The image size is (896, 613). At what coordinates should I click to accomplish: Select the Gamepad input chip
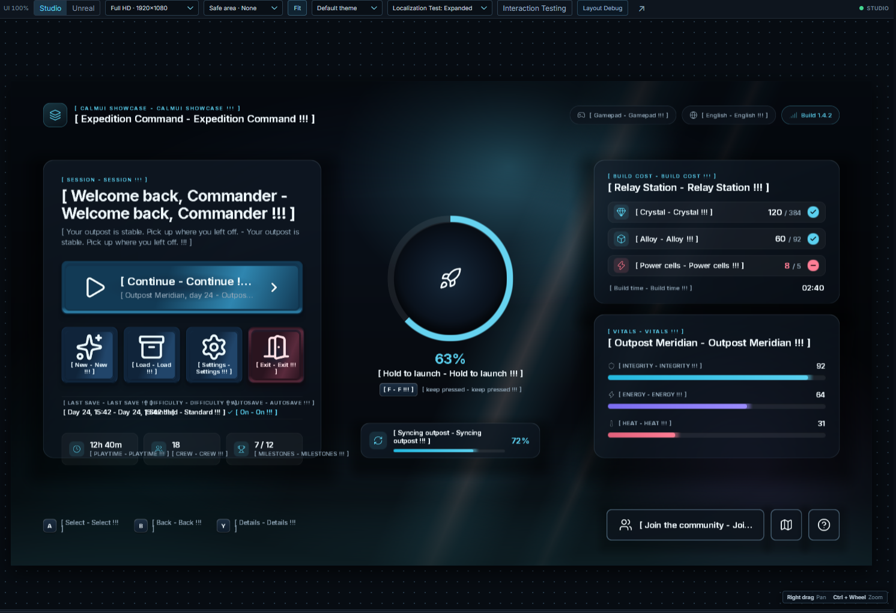pos(623,115)
